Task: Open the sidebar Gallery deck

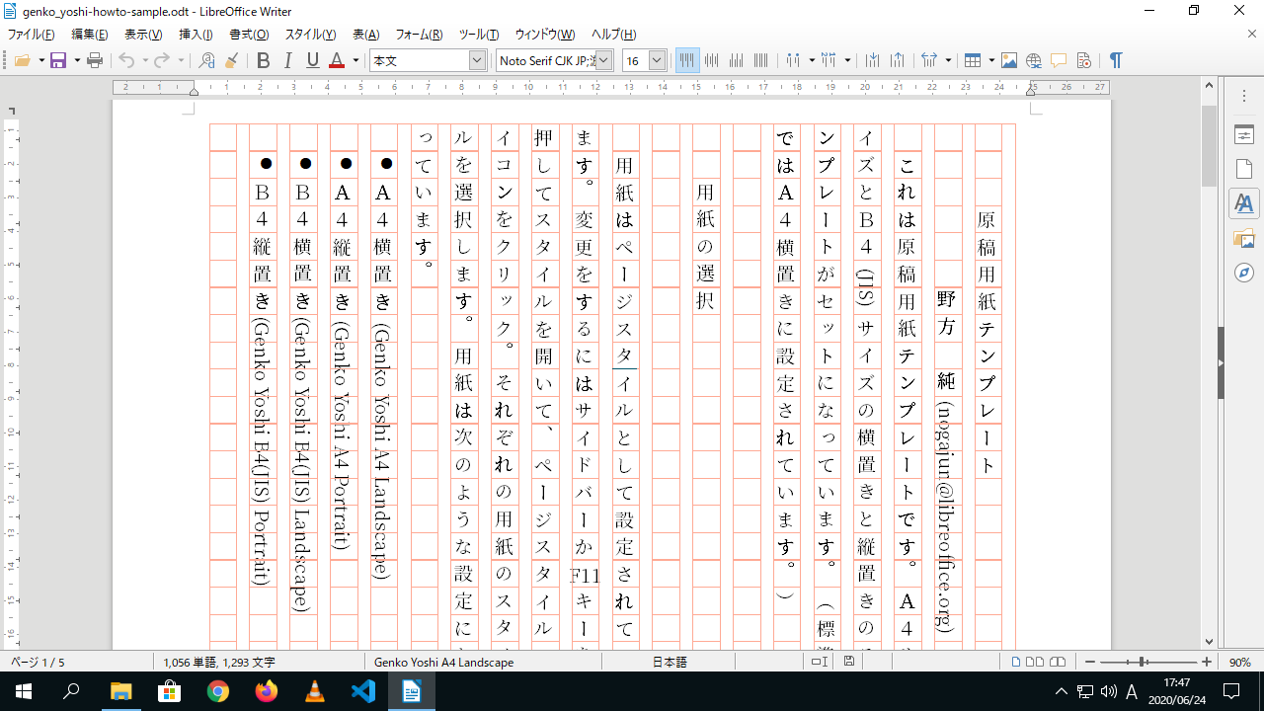Action: 1243,238
